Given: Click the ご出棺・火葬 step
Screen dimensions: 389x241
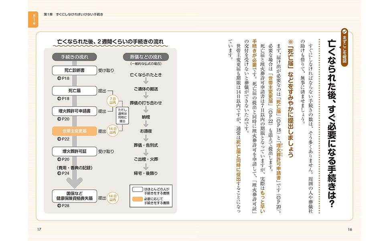Looking at the screenshot, I should (146, 159).
